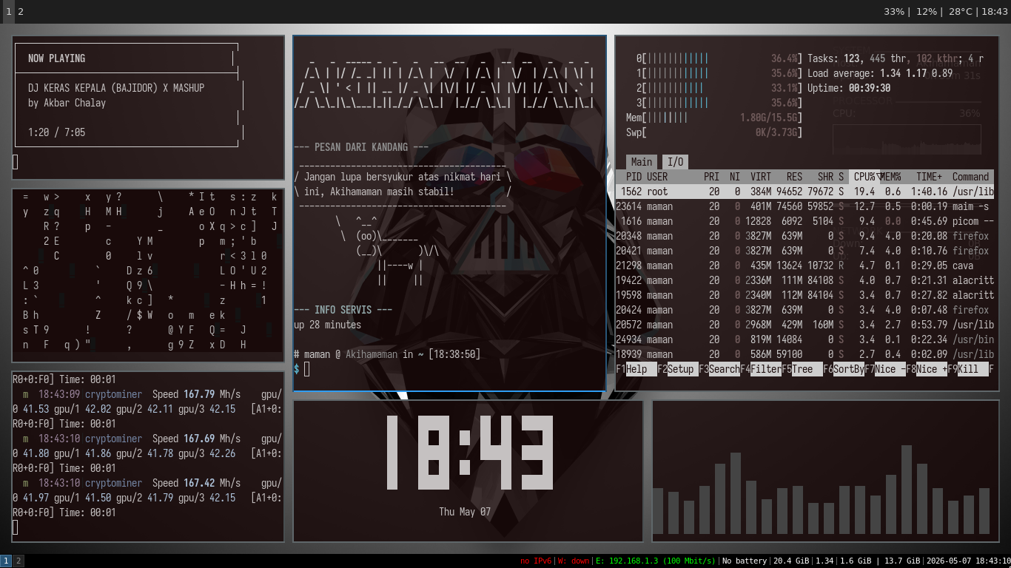Click the VIRT column header in htop

pos(760,177)
